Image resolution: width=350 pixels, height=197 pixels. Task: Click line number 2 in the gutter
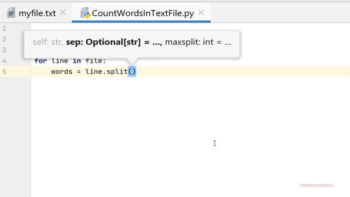[x=4, y=39]
